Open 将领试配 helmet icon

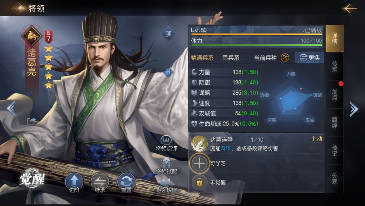[166, 166]
